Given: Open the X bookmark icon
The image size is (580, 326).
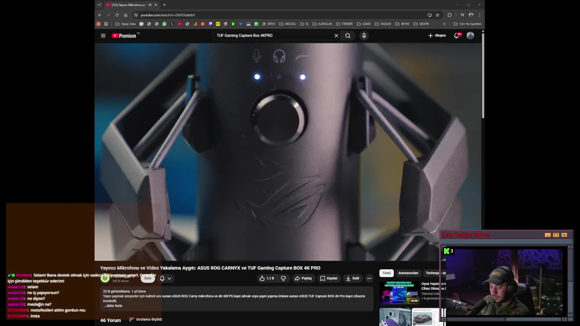Looking at the screenshot, I should (172, 24).
